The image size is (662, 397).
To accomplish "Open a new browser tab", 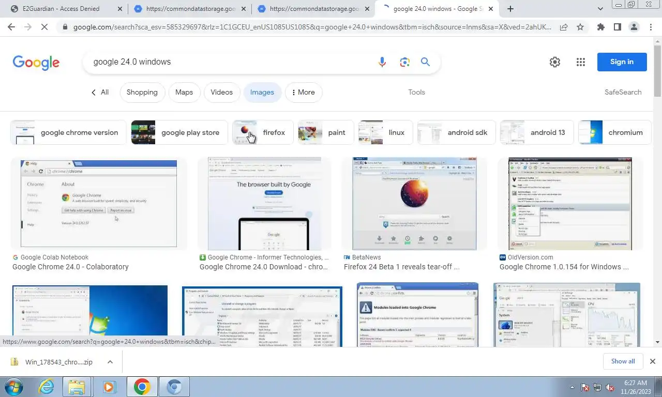I will (x=510, y=9).
